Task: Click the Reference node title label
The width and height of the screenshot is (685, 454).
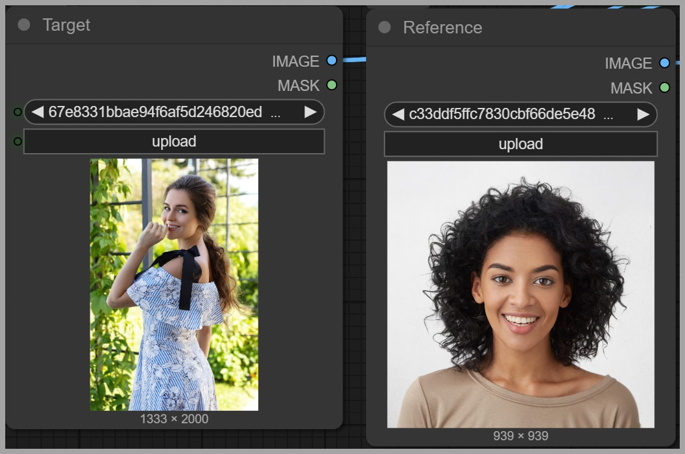Action: click(442, 27)
